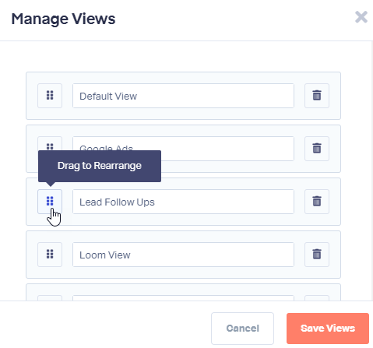Viewport: 373px width, 348px height.
Task: Delete the Default View
Action: point(317,96)
